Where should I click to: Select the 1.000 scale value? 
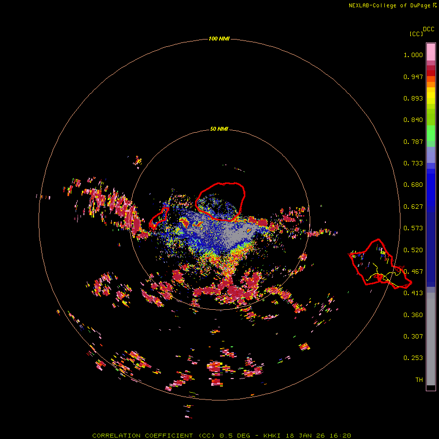(x=413, y=55)
